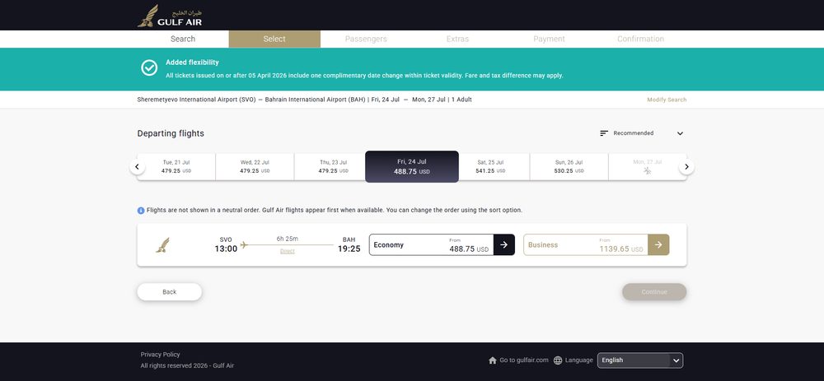Click the Direct flight details link

point(288,251)
